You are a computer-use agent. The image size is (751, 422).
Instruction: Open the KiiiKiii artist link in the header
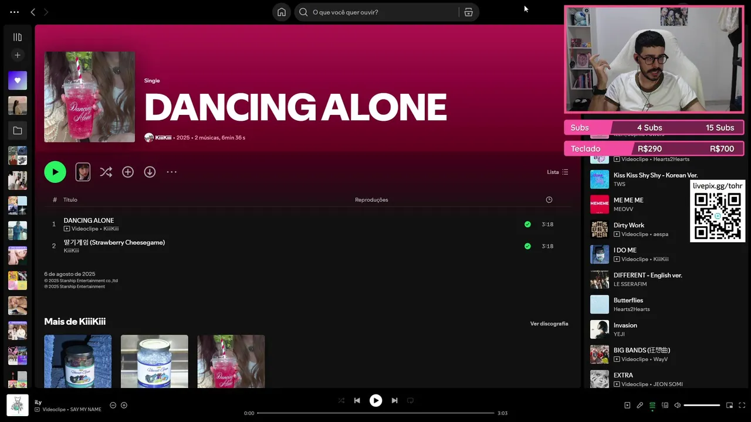pos(163,138)
